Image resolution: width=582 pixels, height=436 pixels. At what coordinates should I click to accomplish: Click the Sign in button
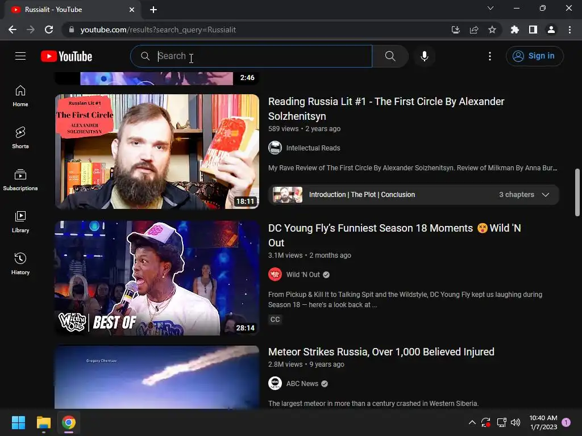pyautogui.click(x=534, y=56)
